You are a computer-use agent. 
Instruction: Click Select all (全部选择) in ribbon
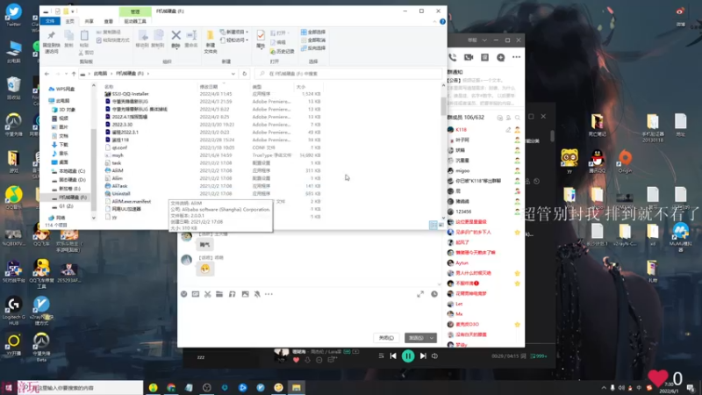(x=313, y=32)
